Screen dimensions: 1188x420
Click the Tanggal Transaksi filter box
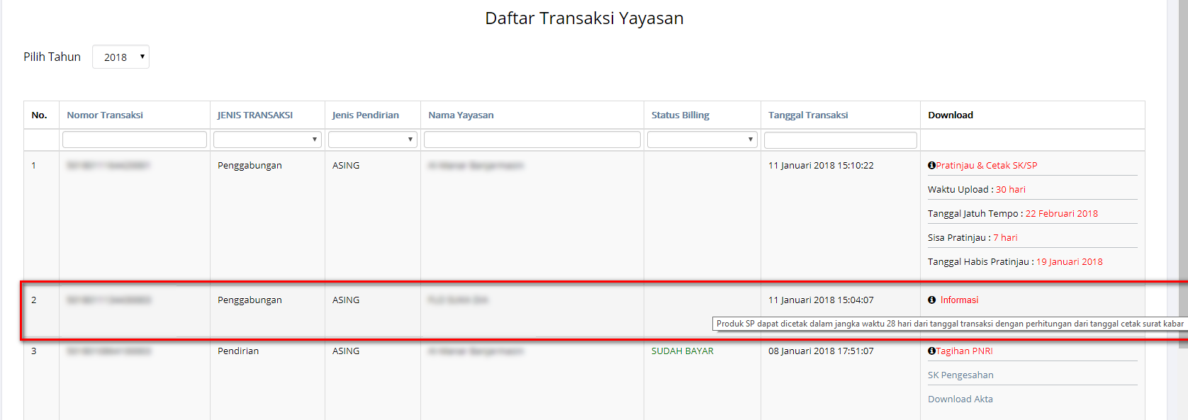pyautogui.click(x=840, y=140)
